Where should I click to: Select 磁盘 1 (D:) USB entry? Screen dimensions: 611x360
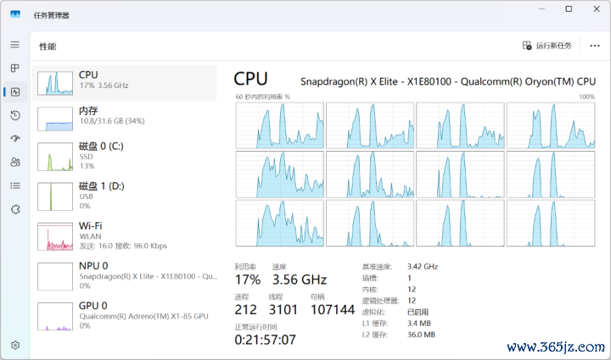[x=125, y=195]
